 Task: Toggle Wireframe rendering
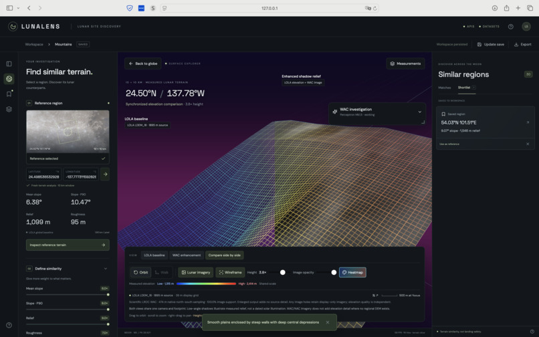[x=230, y=272]
